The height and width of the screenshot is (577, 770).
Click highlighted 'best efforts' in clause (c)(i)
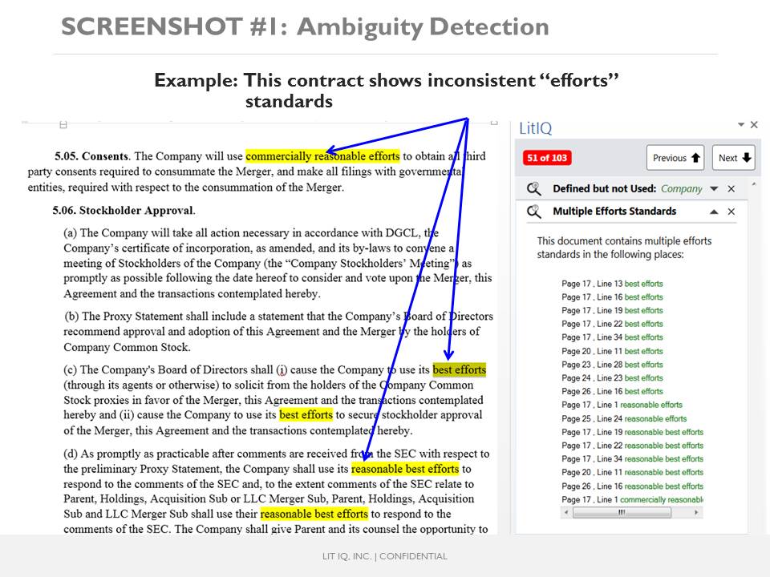[459, 369]
